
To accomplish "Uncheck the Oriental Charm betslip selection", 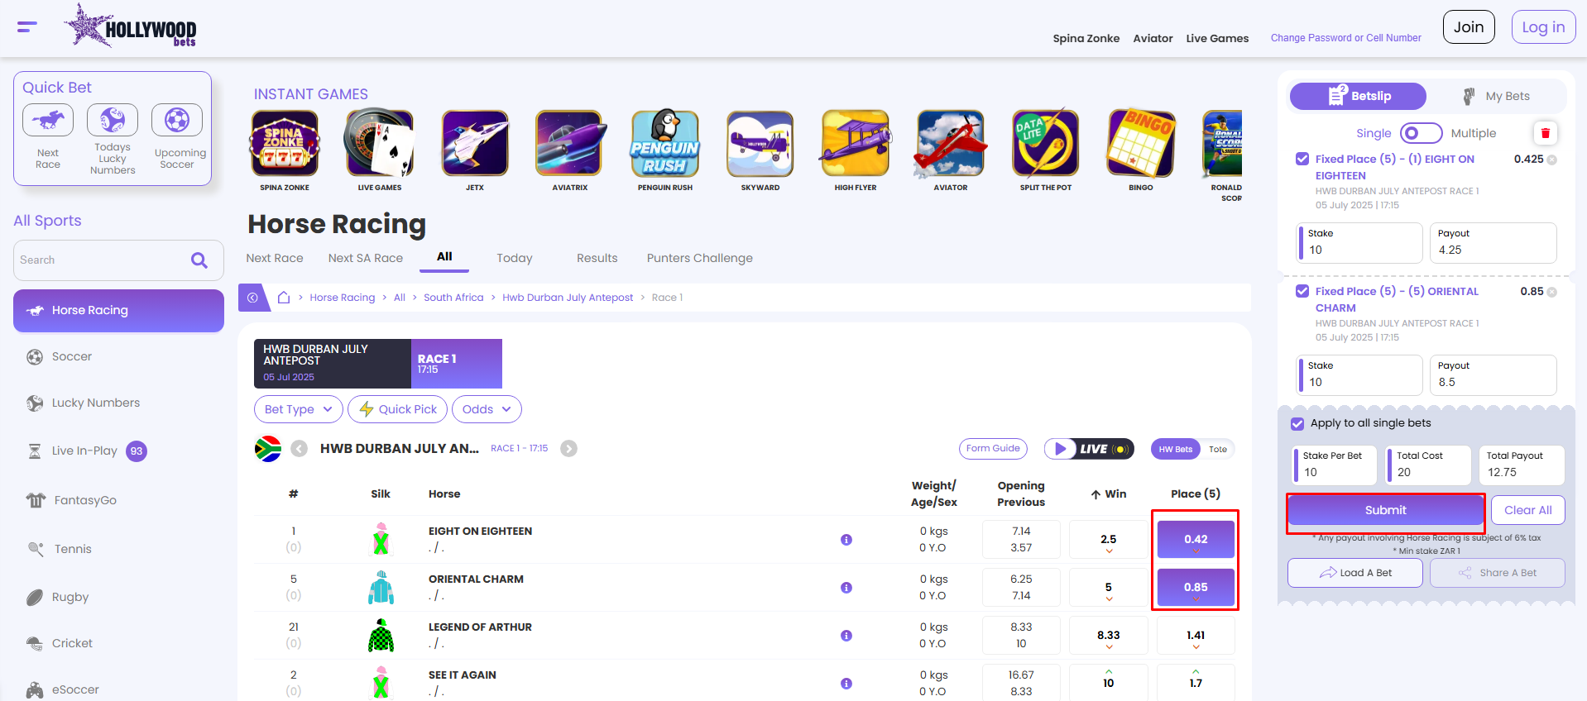I will pyautogui.click(x=1302, y=291).
